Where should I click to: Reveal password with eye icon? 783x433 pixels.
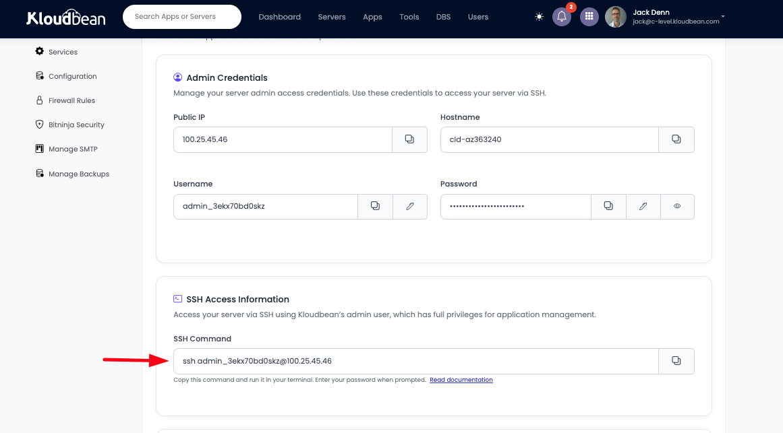click(x=677, y=206)
